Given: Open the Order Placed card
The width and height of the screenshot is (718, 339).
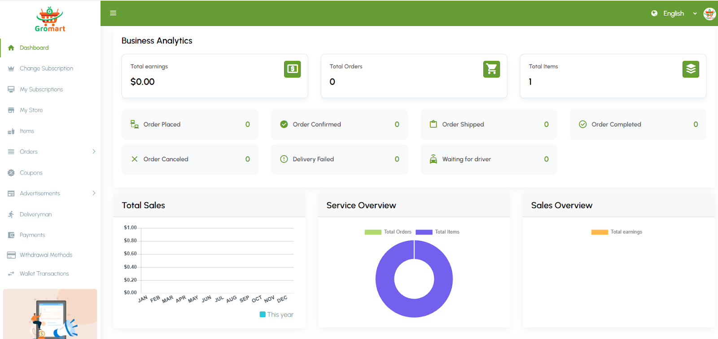Looking at the screenshot, I should coord(190,125).
